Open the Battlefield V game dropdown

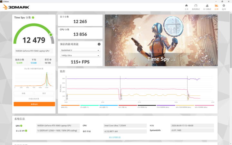[80, 50]
